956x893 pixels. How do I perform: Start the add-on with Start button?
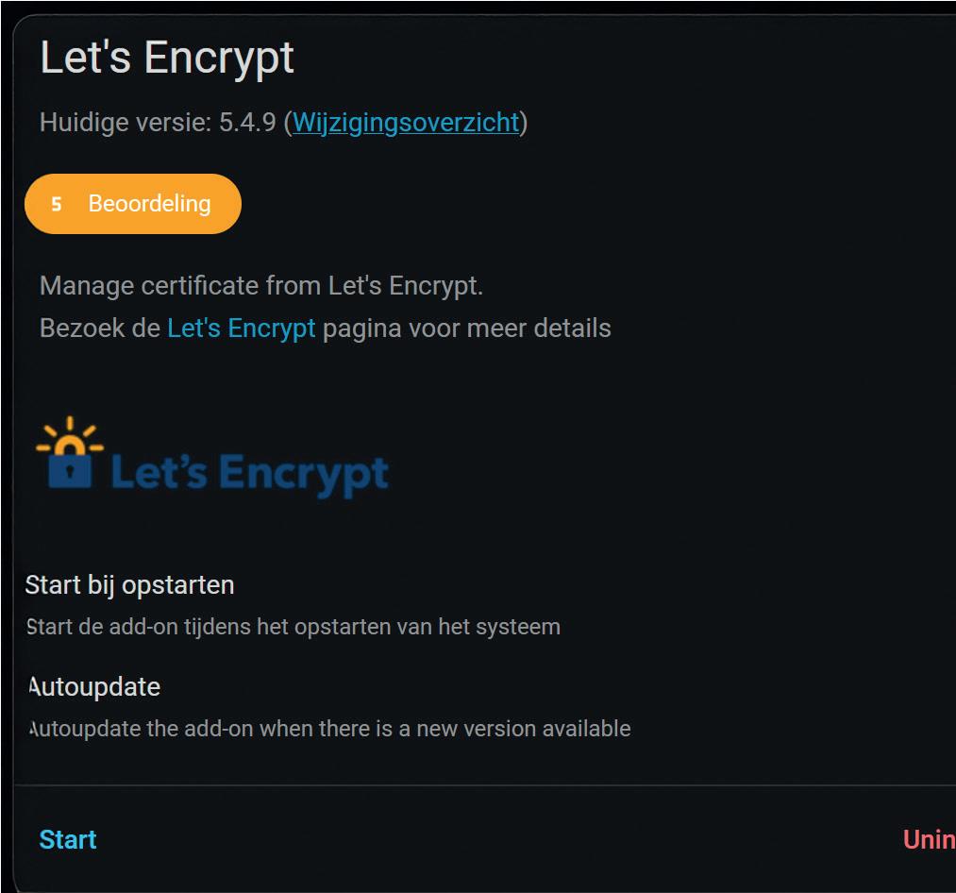click(x=68, y=839)
